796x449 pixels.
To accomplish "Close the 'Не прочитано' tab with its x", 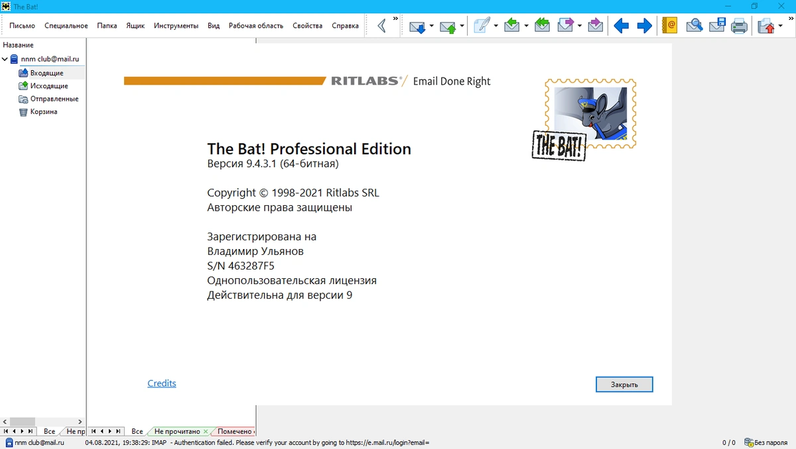I will [x=206, y=431].
